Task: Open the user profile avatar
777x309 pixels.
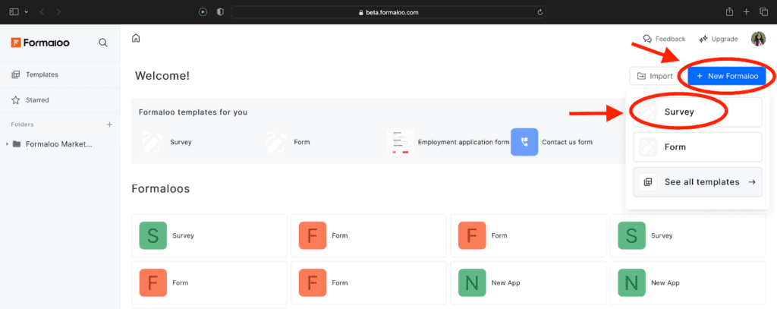Action: click(758, 39)
